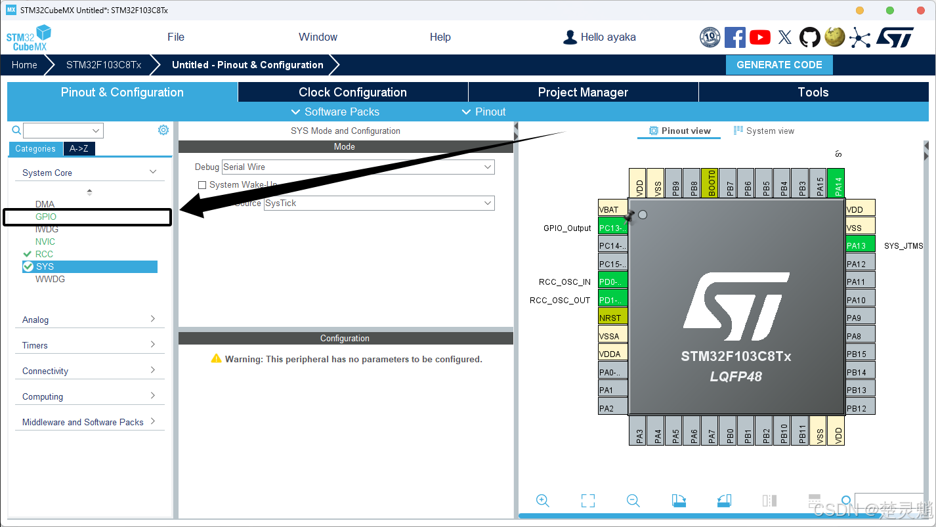This screenshot has height=527, width=936.
Task: Click the GENERATE CODE button
Action: [x=779, y=64]
